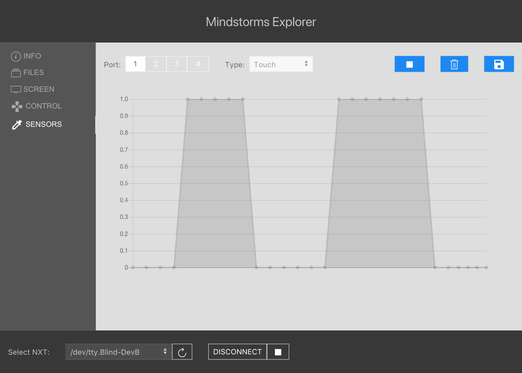Click the stop square beside DISCONNECT

tap(278, 352)
